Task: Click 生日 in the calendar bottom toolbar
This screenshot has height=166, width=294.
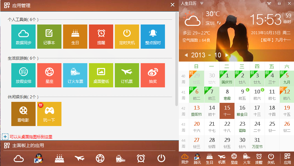Action: coord(210,159)
